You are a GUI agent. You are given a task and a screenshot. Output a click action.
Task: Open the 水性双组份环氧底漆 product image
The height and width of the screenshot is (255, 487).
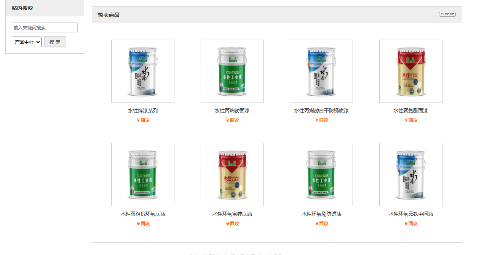tap(143, 175)
